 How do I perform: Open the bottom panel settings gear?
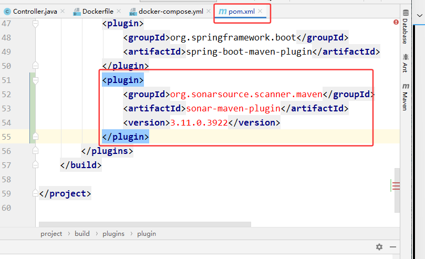tap(379, 247)
